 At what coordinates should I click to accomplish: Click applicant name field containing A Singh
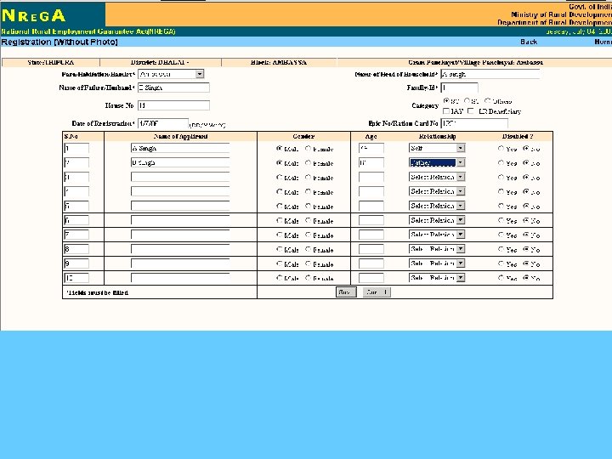(x=180, y=148)
